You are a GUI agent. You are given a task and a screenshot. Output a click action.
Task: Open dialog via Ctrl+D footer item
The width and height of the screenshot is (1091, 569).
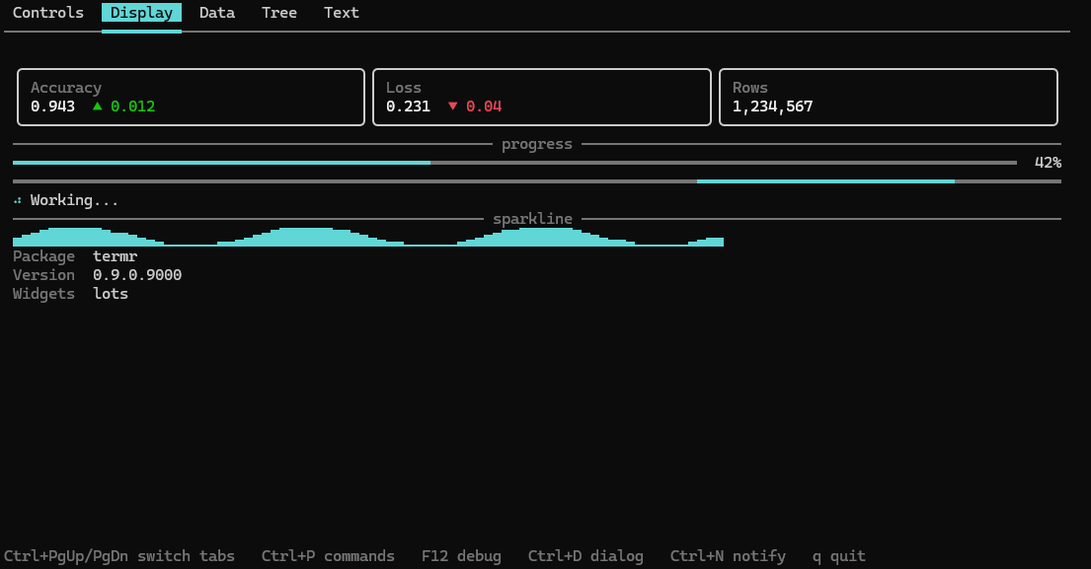(585, 556)
